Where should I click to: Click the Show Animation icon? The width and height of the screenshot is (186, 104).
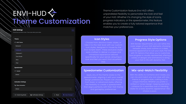coord(15,85)
